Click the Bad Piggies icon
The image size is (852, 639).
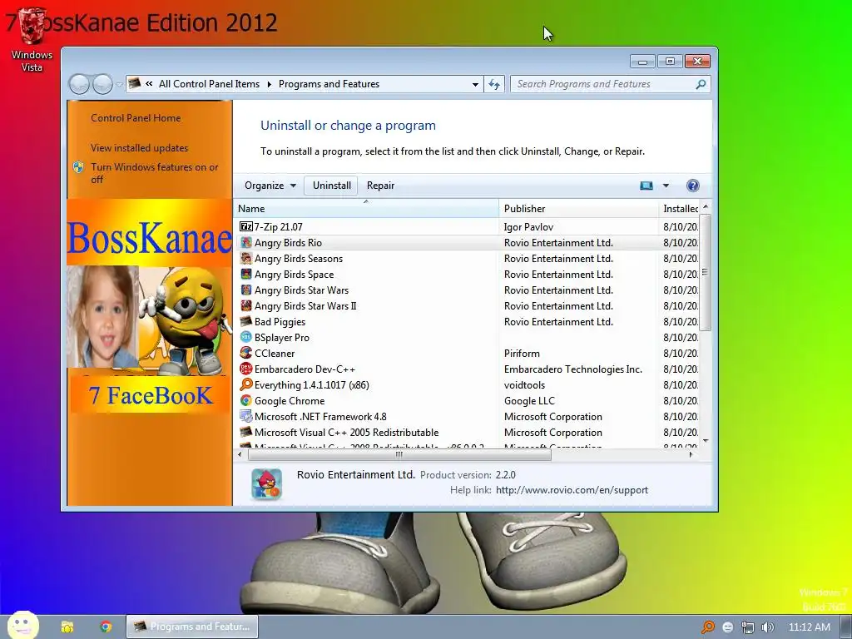pyautogui.click(x=246, y=321)
